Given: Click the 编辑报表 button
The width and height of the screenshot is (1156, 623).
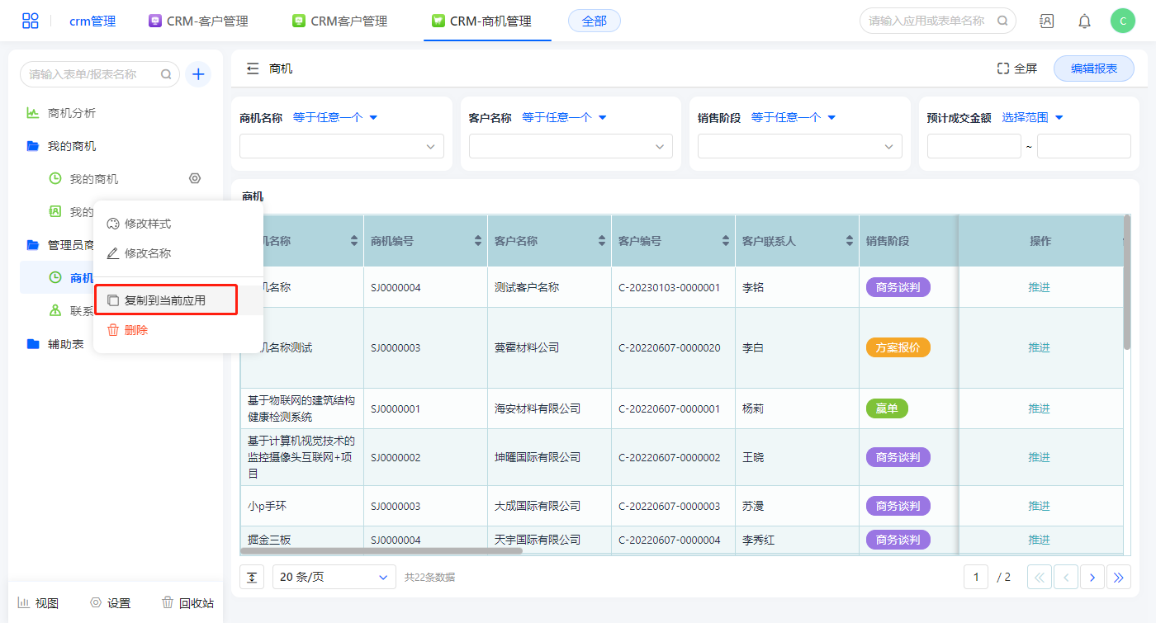Looking at the screenshot, I should coord(1093,68).
